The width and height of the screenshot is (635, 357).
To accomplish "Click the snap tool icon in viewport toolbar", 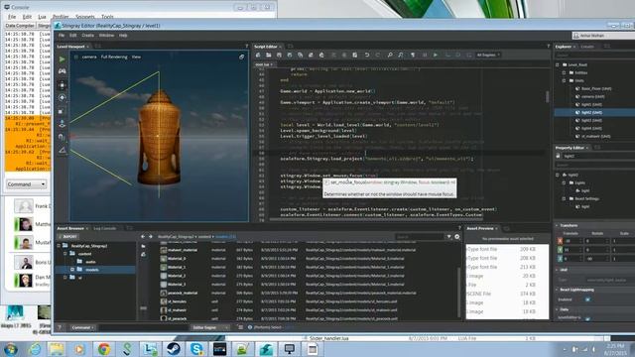I will (62, 137).
